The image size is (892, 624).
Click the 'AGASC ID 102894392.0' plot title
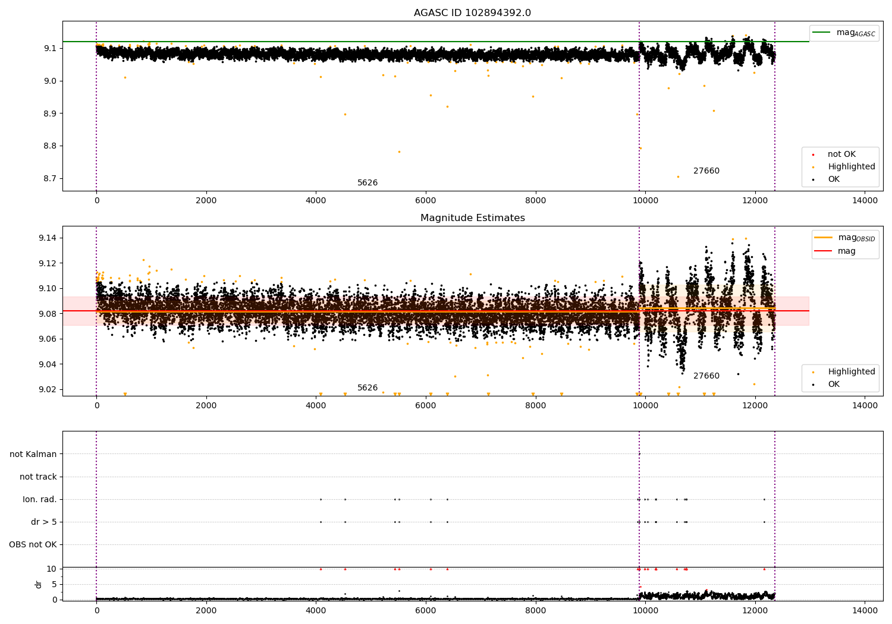[472, 13]
